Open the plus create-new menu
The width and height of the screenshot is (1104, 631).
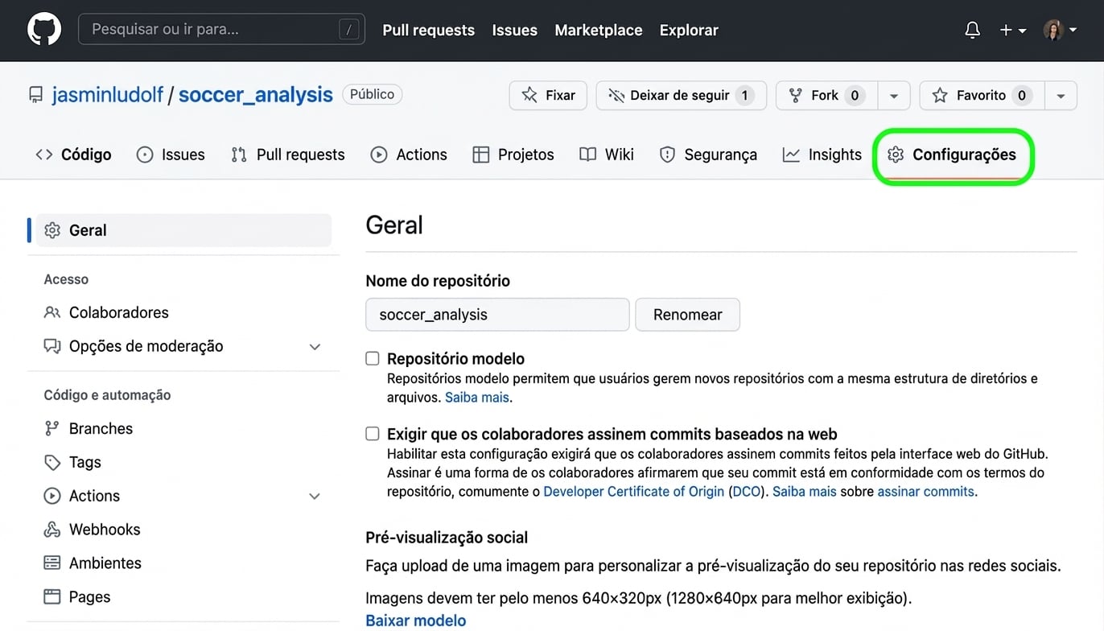[x=1012, y=30]
